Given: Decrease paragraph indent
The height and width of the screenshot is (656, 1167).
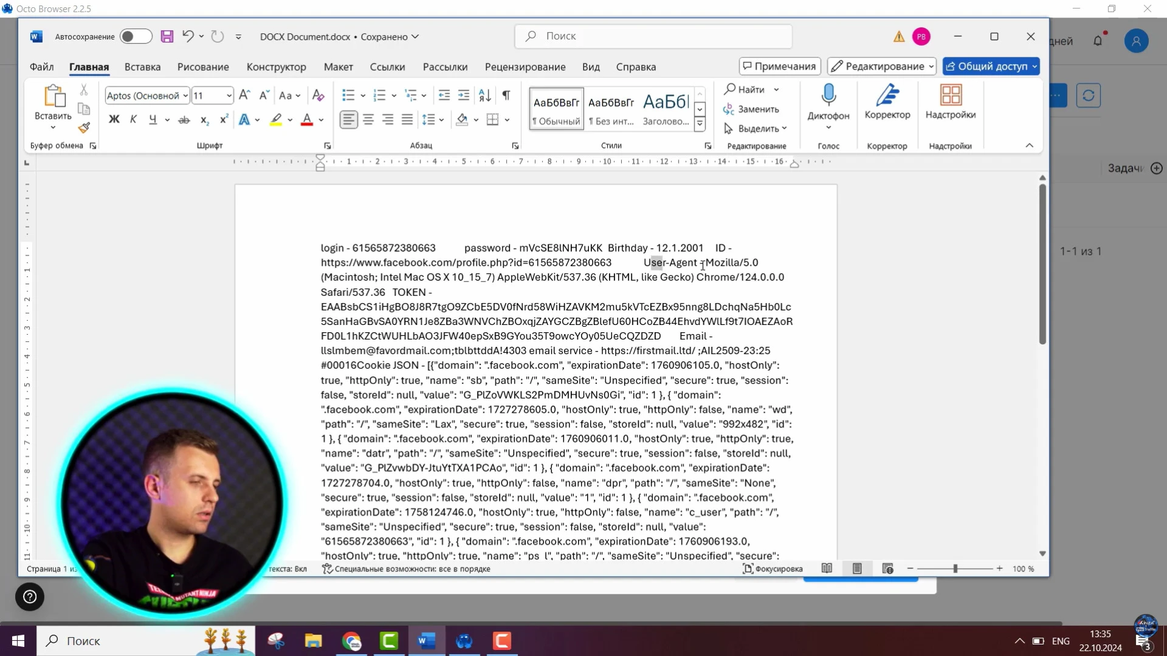Looking at the screenshot, I should [x=444, y=95].
